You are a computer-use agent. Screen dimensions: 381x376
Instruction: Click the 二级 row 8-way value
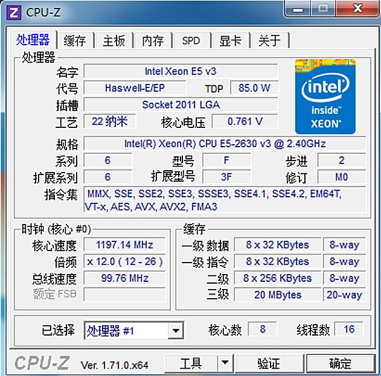pos(344,278)
